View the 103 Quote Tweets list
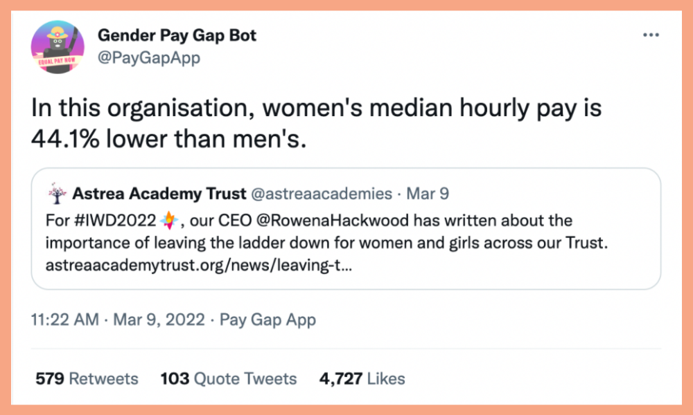 [x=229, y=378]
